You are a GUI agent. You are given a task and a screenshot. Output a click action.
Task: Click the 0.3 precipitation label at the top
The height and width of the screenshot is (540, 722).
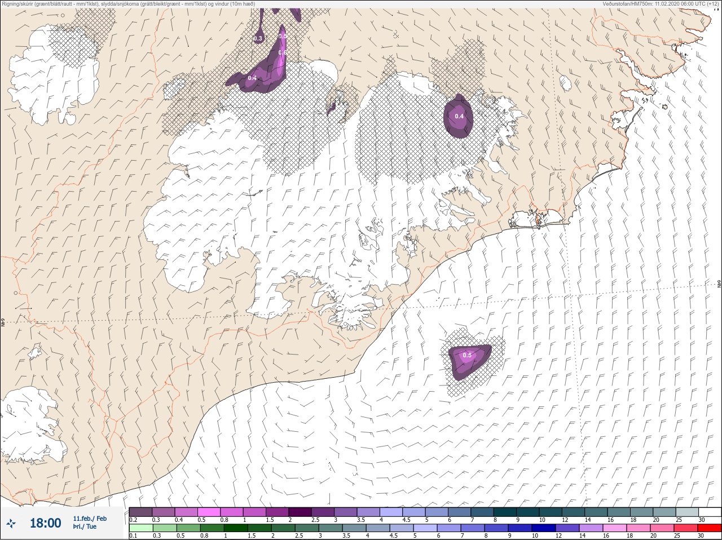tap(258, 38)
